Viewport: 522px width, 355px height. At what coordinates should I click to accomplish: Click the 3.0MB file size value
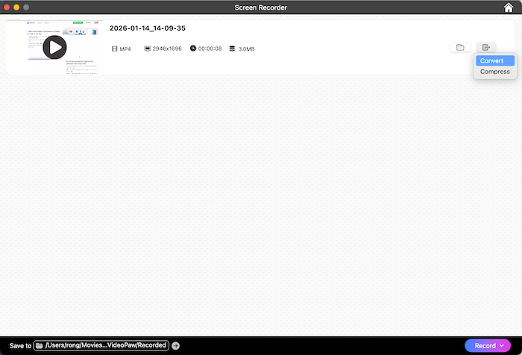point(246,49)
